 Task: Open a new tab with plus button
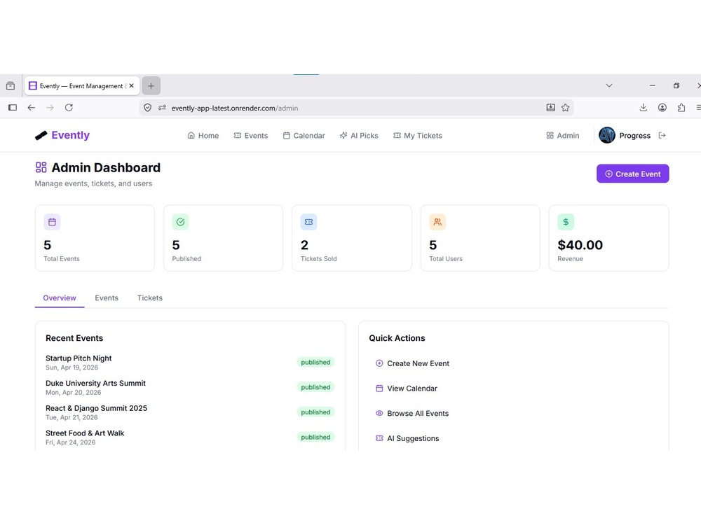[x=151, y=85]
